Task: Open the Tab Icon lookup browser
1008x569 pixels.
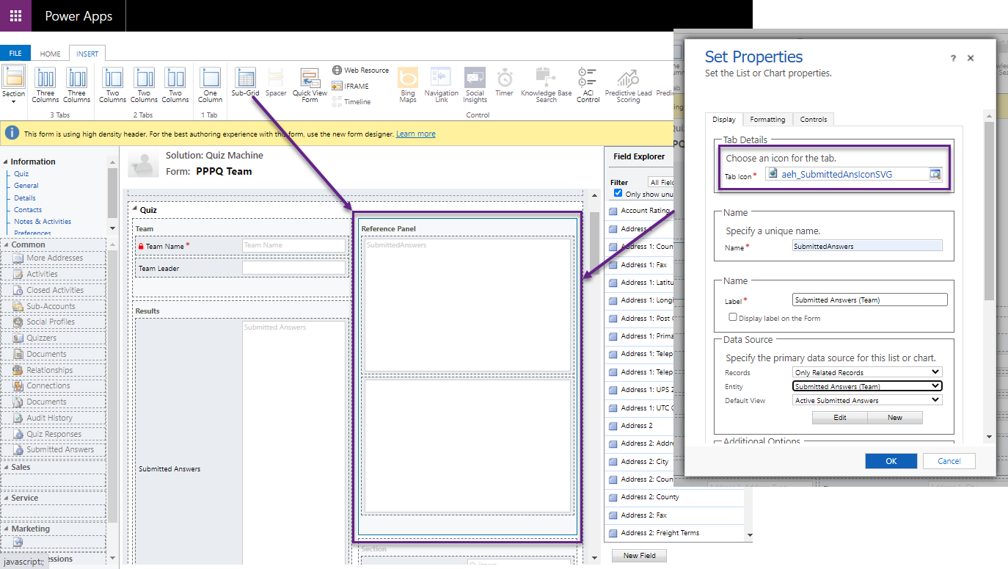Action: 935,174
